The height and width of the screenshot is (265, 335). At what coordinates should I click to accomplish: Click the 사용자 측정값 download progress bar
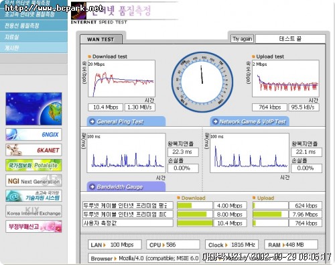click(x=195, y=223)
